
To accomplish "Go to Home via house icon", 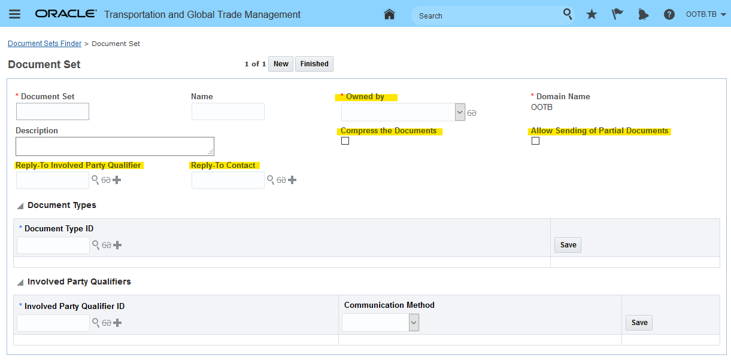I will pyautogui.click(x=389, y=14).
